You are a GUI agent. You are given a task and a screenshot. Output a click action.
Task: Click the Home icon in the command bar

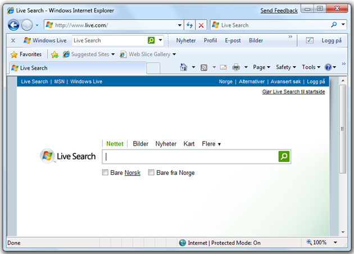184,67
